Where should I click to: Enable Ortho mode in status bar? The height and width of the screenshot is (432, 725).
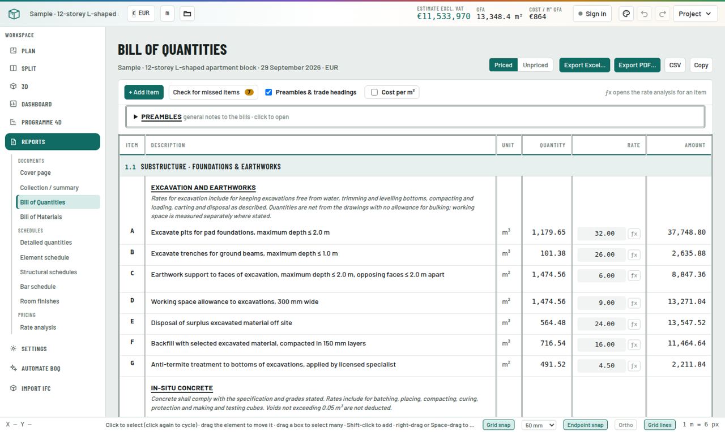pos(625,425)
